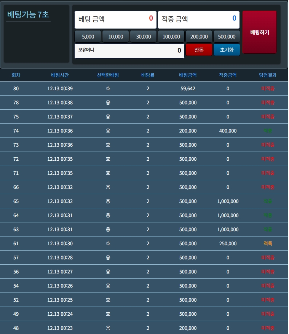Click the 베팅 금액 input field
Screen dimensions: 289x334
pyautogui.click(x=115, y=19)
